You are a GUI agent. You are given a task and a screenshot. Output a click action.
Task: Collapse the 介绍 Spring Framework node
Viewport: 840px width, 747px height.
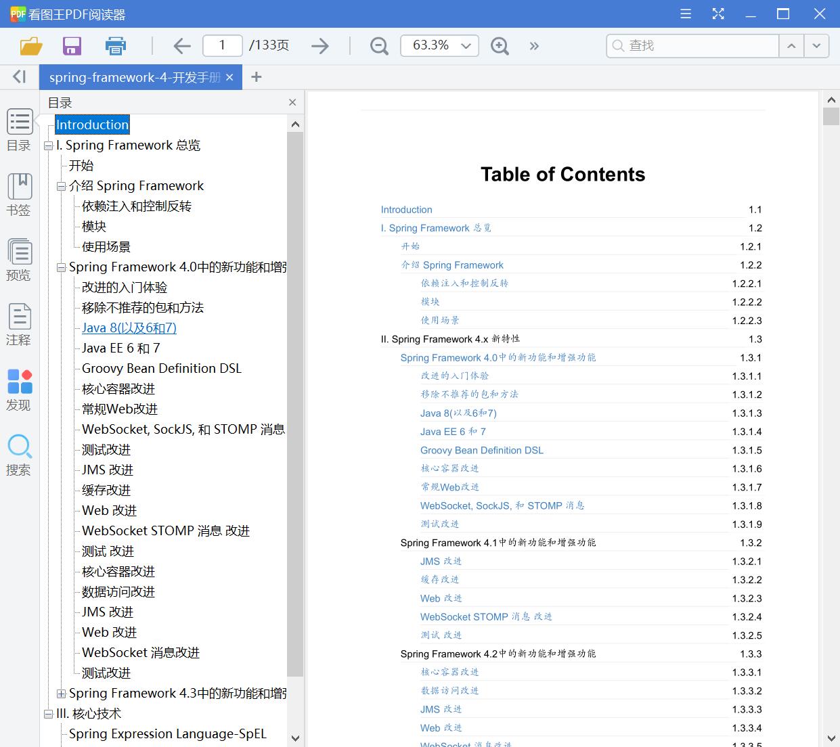click(61, 186)
